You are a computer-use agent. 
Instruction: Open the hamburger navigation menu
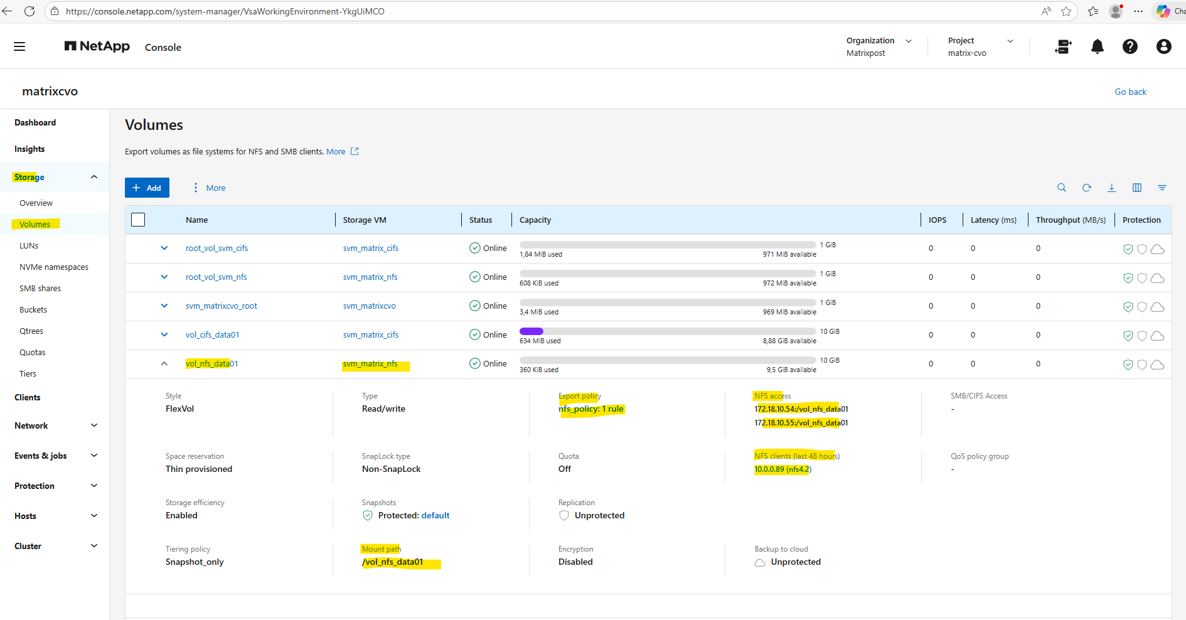tap(19, 47)
